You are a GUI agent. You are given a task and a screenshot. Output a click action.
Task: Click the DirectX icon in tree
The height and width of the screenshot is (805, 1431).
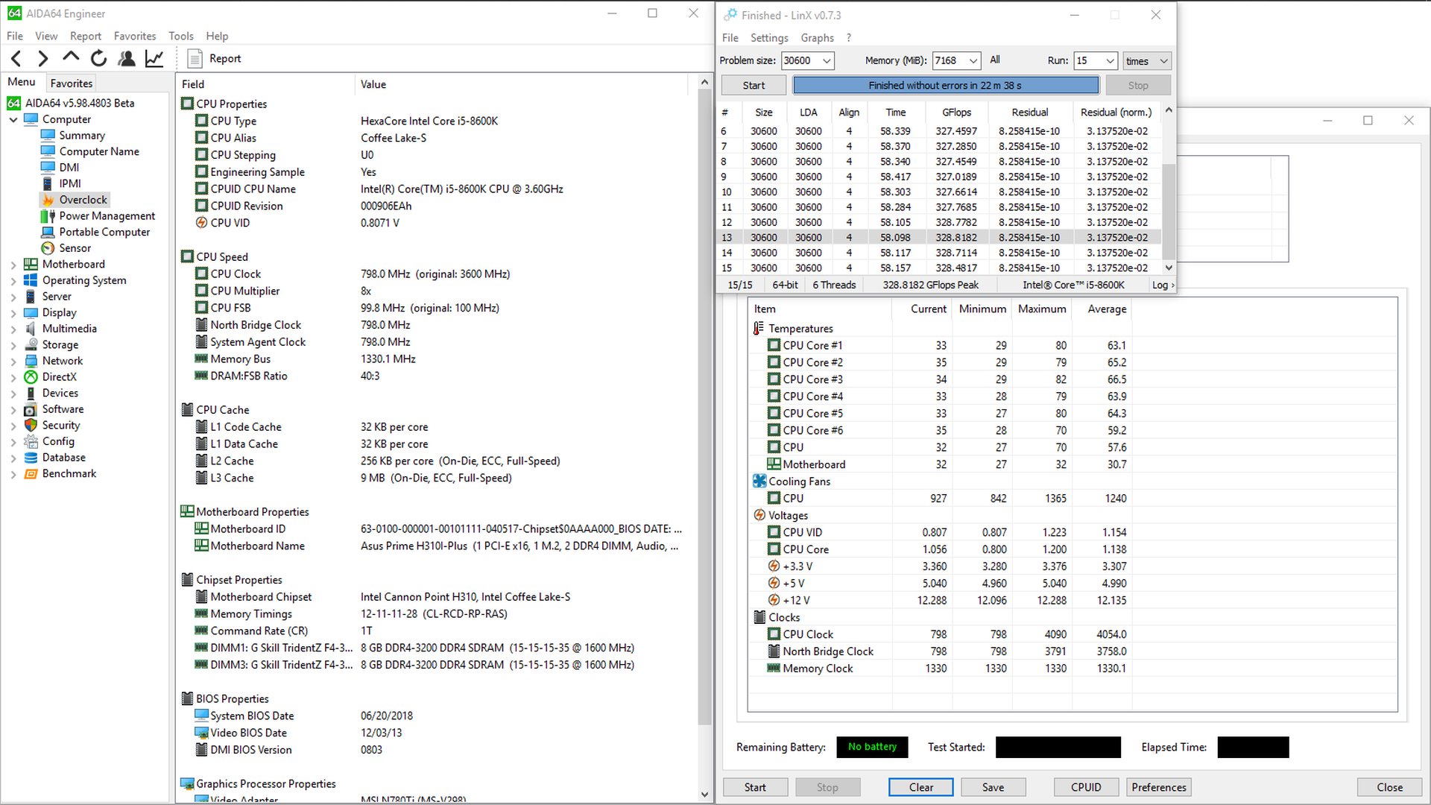click(x=31, y=377)
